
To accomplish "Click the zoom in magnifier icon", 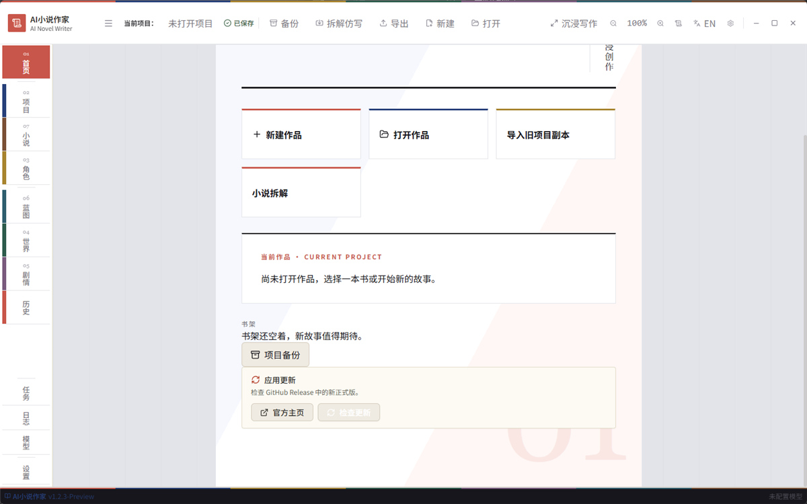I will coord(660,24).
